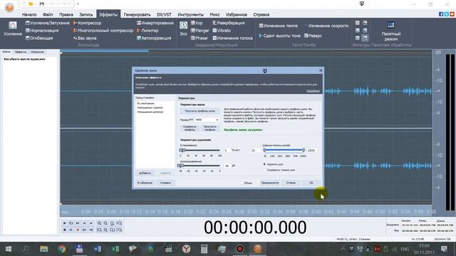
Task: Switch to the Запись ribbon tab
Action: pyautogui.click(x=86, y=14)
